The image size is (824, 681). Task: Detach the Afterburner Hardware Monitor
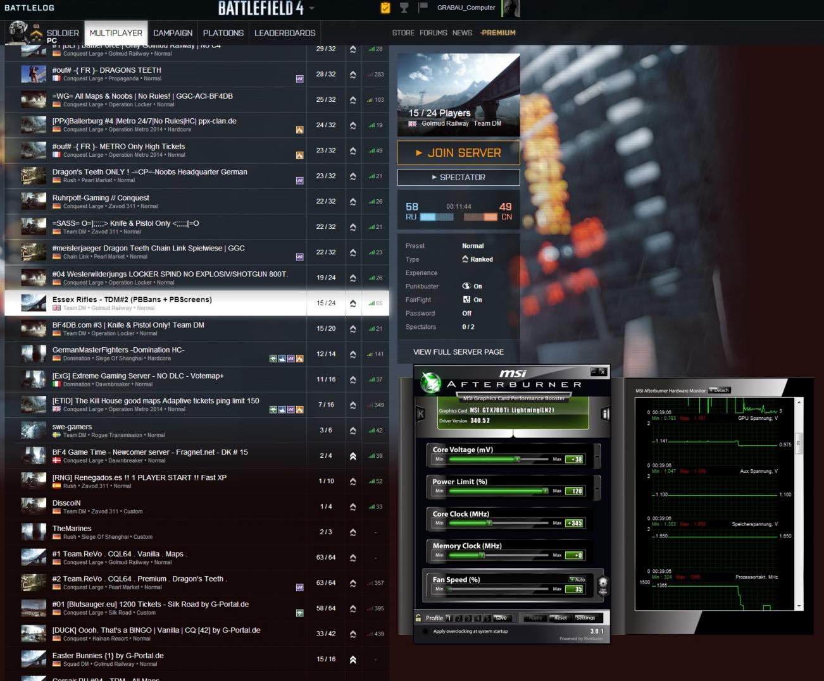coord(720,390)
